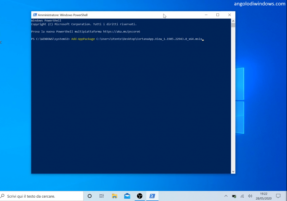Click the PowerShell taskbar button
The width and height of the screenshot is (287, 201).
tap(152, 196)
